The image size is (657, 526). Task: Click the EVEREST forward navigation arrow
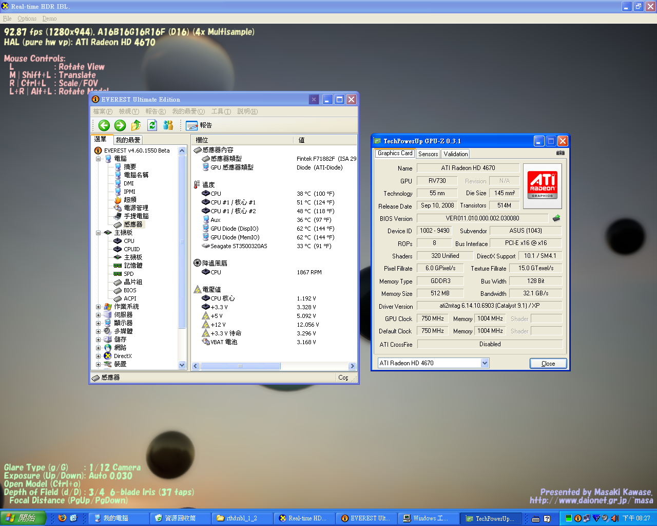pyautogui.click(x=120, y=125)
